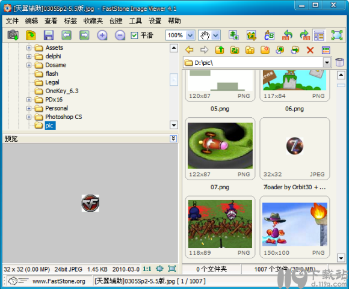Click the screen capture camera icon
The height and width of the screenshot is (289, 349).
coord(13,35)
